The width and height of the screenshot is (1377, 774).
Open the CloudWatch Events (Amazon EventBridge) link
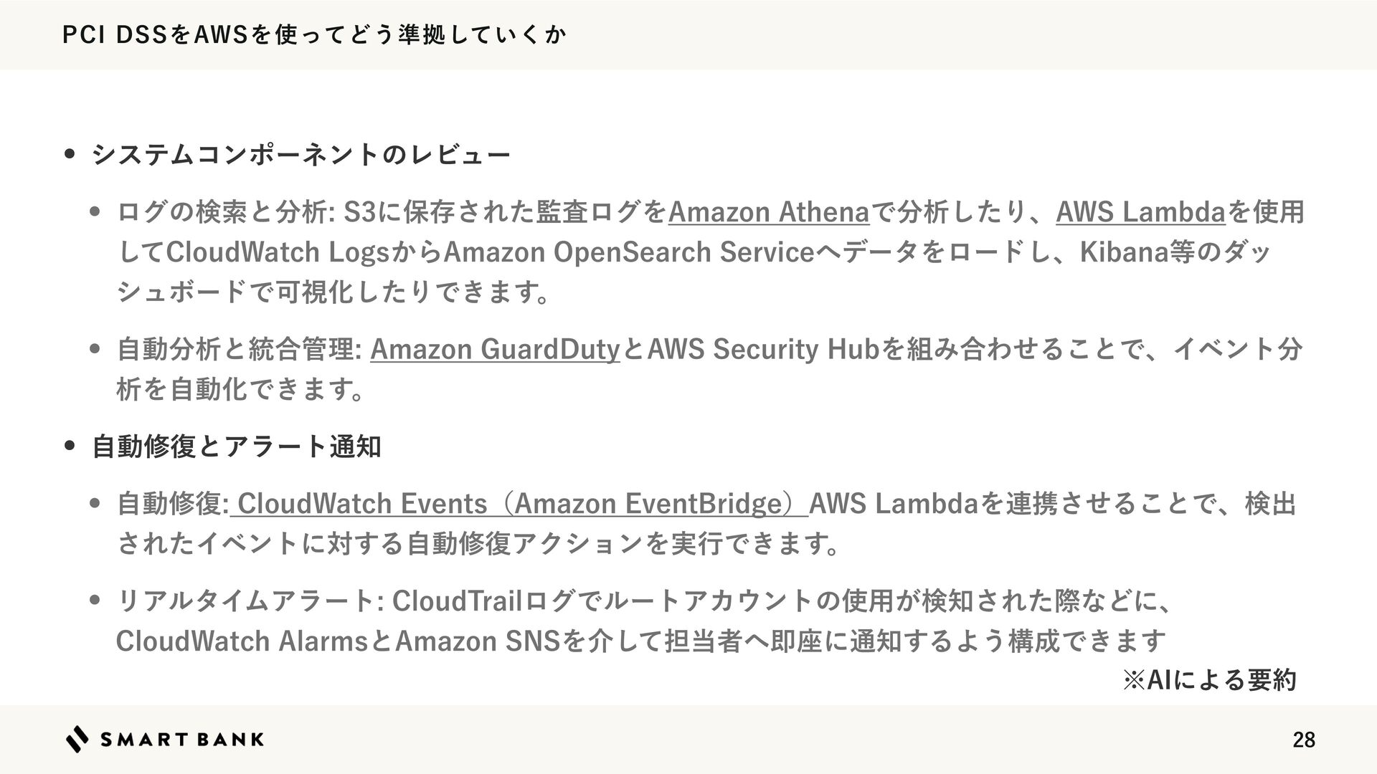tap(519, 504)
